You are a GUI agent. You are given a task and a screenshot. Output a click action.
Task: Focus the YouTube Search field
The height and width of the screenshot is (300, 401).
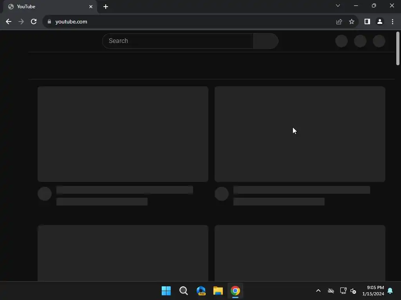point(178,41)
